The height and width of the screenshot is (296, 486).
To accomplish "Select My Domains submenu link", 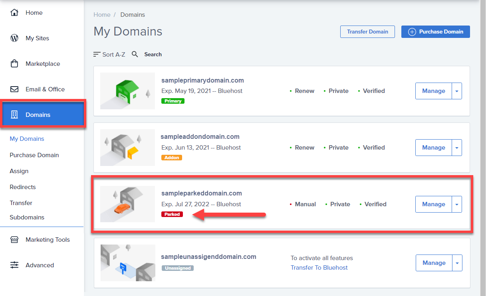I will [27, 139].
